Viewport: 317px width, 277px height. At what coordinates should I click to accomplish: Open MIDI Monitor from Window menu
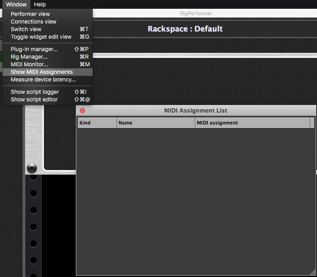pyautogui.click(x=48, y=64)
